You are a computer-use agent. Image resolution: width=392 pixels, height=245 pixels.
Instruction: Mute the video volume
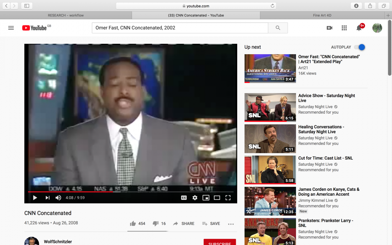tap(58, 198)
